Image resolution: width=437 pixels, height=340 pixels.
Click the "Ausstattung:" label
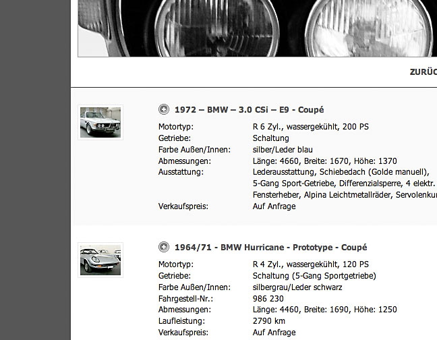point(181,172)
